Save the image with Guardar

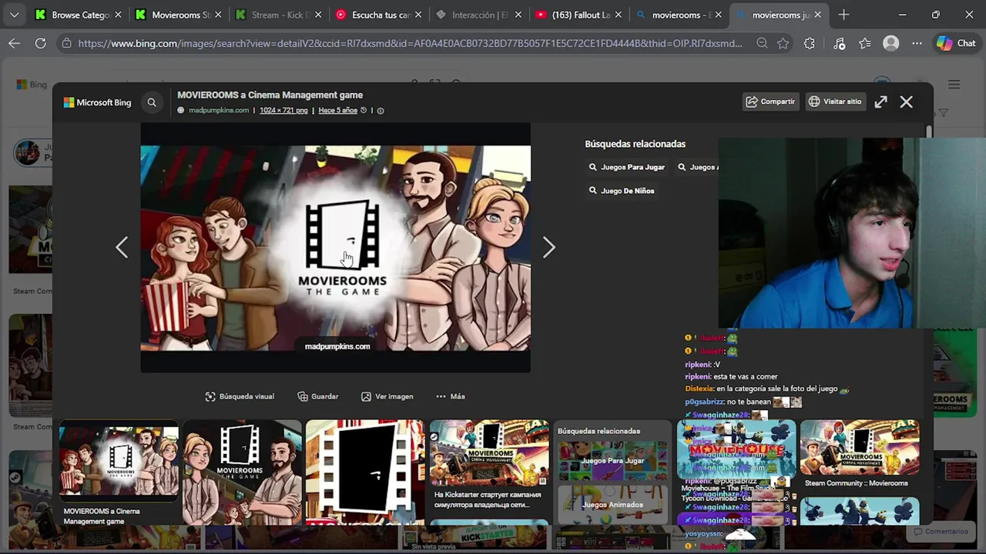click(x=318, y=396)
